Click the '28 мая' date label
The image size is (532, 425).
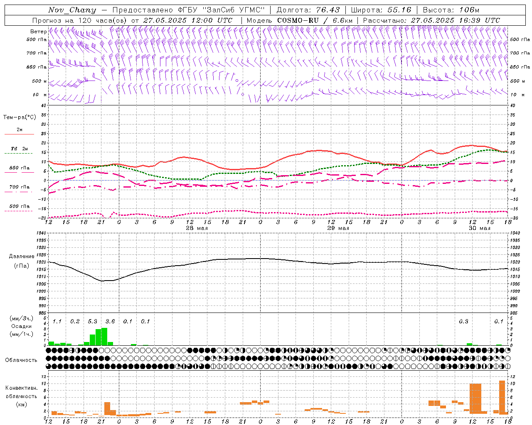point(197,228)
